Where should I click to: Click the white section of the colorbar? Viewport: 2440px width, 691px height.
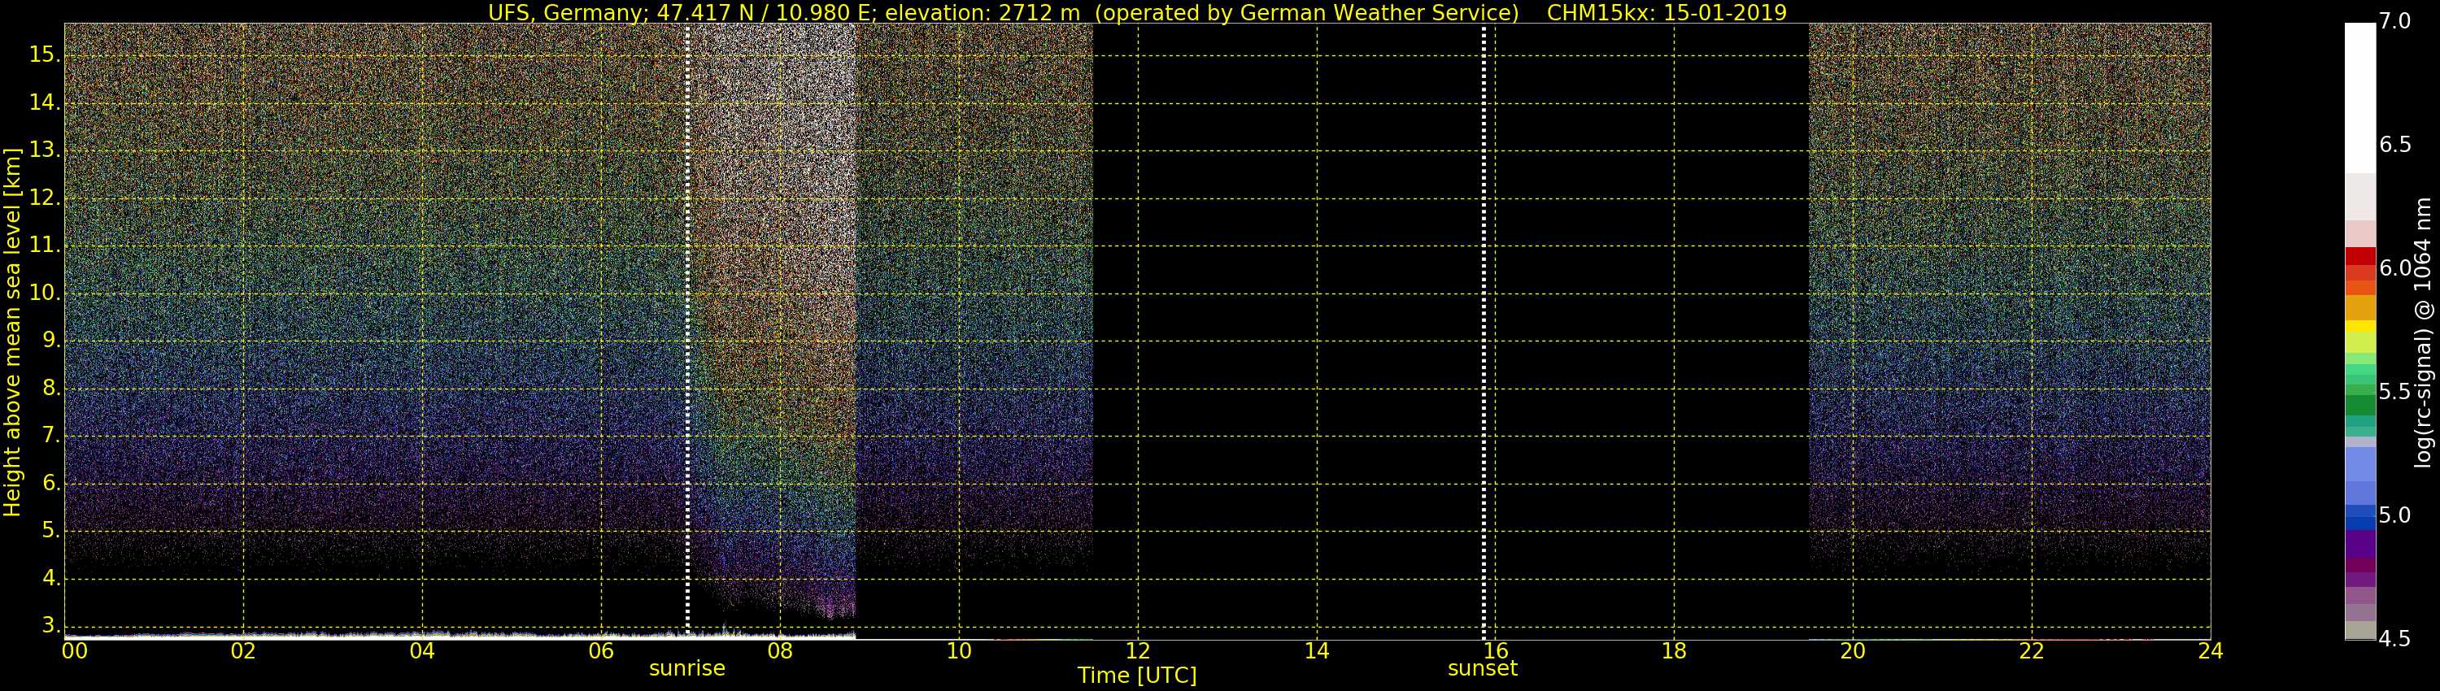pos(2359,98)
